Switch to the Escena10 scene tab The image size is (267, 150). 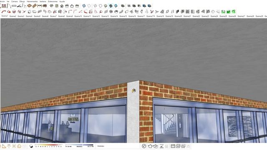[x=78, y=16]
